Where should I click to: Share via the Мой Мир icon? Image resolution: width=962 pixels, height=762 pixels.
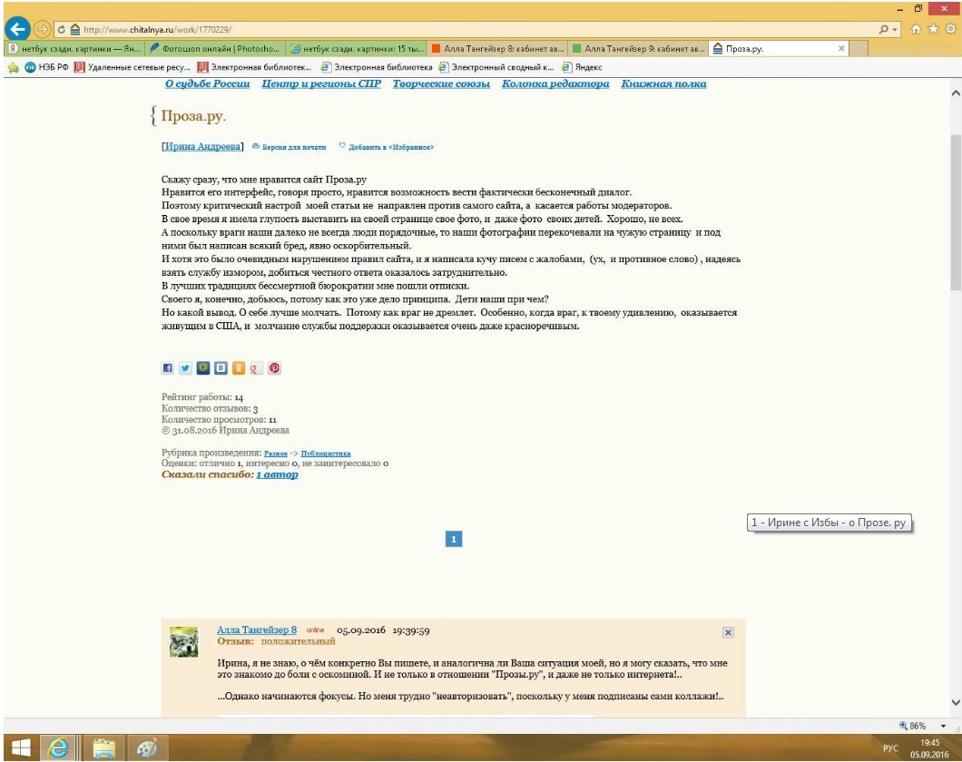[x=203, y=367]
